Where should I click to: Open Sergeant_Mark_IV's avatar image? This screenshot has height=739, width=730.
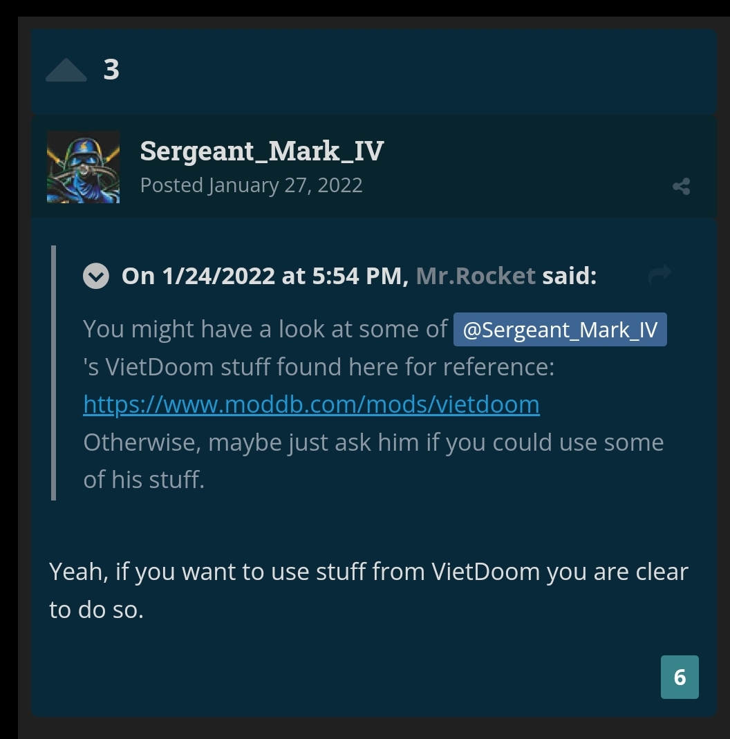click(x=84, y=167)
